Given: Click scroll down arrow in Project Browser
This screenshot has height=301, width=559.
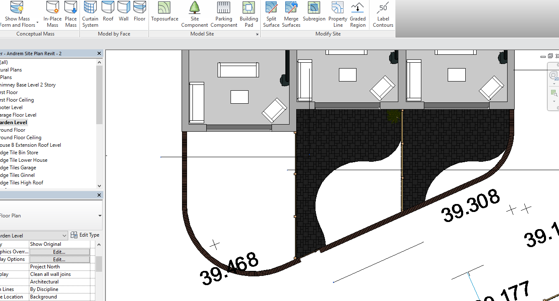Looking at the screenshot, I should (99, 186).
